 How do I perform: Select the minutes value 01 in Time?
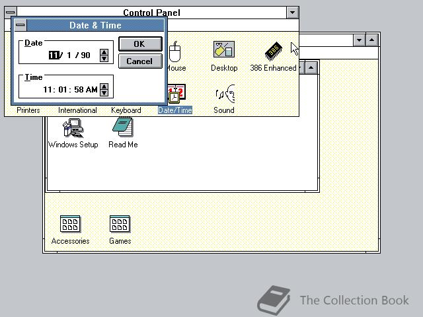[63, 90]
